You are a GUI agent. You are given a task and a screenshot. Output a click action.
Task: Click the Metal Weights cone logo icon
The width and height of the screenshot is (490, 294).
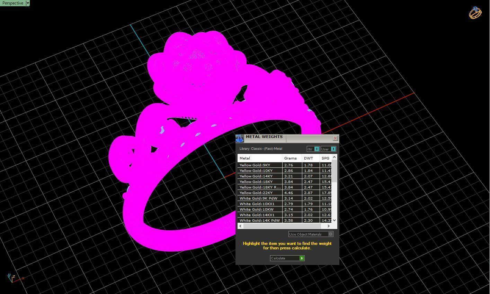coord(240,138)
